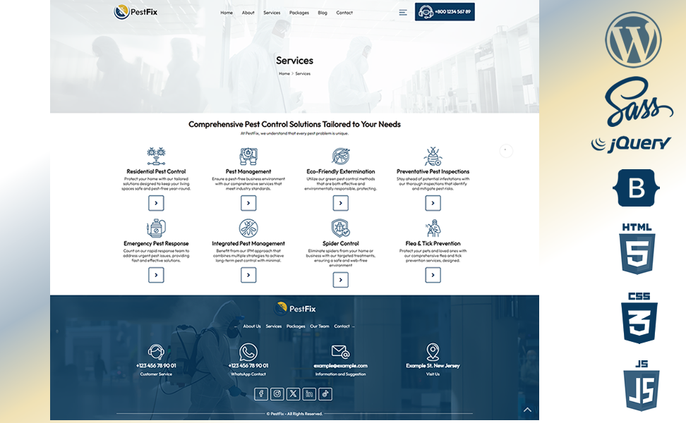Viewport: 686px width, 423px height.
Task: Click the +800 1234 567 89 phone button
Action: coord(445,12)
